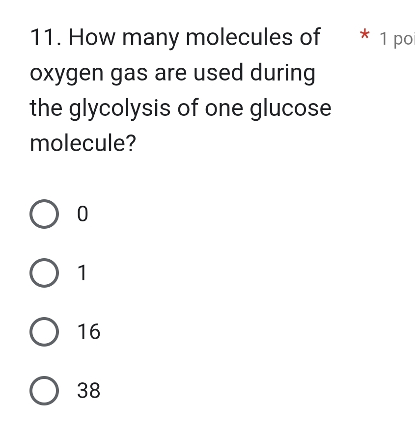Click the label text 0
Image resolution: width=415 pixels, height=430 pixels.
click(83, 215)
